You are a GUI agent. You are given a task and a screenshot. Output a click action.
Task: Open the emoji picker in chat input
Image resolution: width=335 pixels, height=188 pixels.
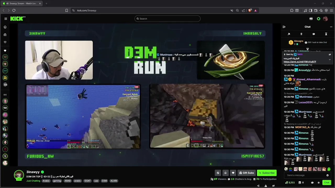click(x=327, y=175)
